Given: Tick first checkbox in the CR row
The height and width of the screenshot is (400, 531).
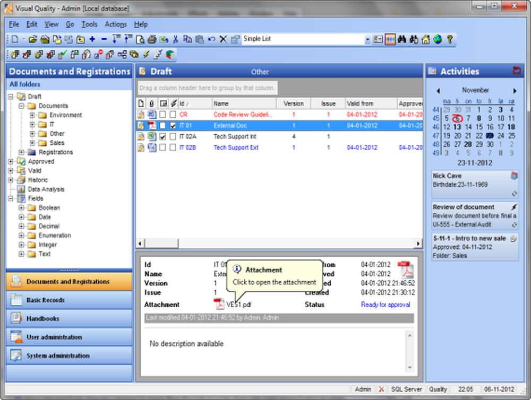Looking at the screenshot, I should click(163, 115).
